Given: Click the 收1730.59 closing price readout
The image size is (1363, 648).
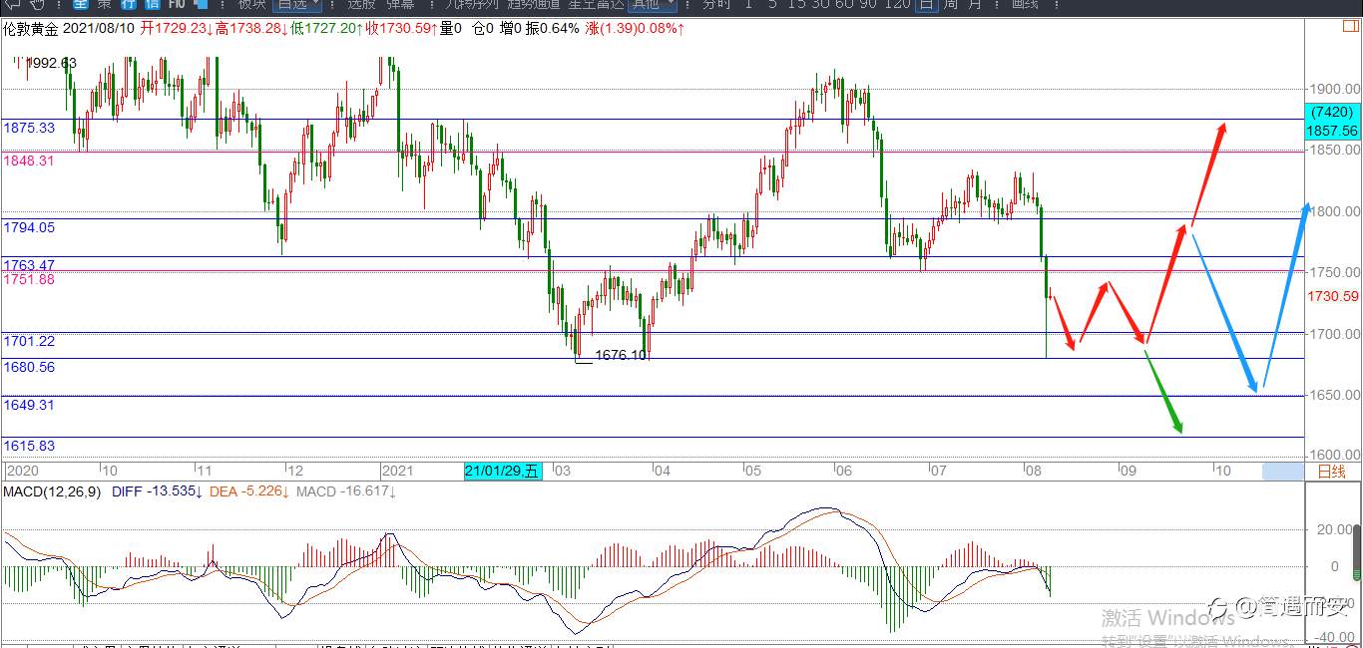Looking at the screenshot, I should [x=401, y=29].
